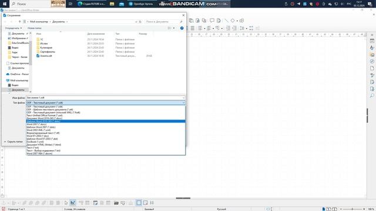Screen dimensions: 376x211
Task: Click the Writer document vertical scrollbar
Action: [x=367, y=116]
